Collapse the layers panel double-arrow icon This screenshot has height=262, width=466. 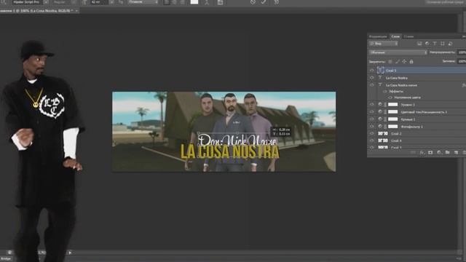pyautogui.click(x=464, y=36)
